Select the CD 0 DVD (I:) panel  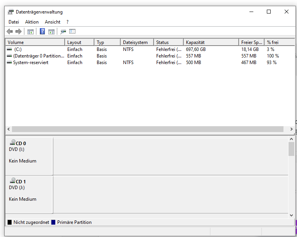click(x=29, y=156)
